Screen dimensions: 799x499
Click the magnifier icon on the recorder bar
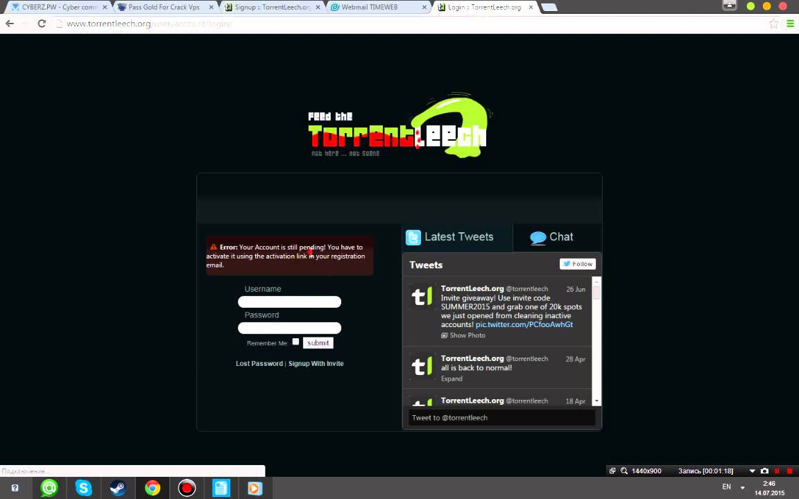[624, 471]
